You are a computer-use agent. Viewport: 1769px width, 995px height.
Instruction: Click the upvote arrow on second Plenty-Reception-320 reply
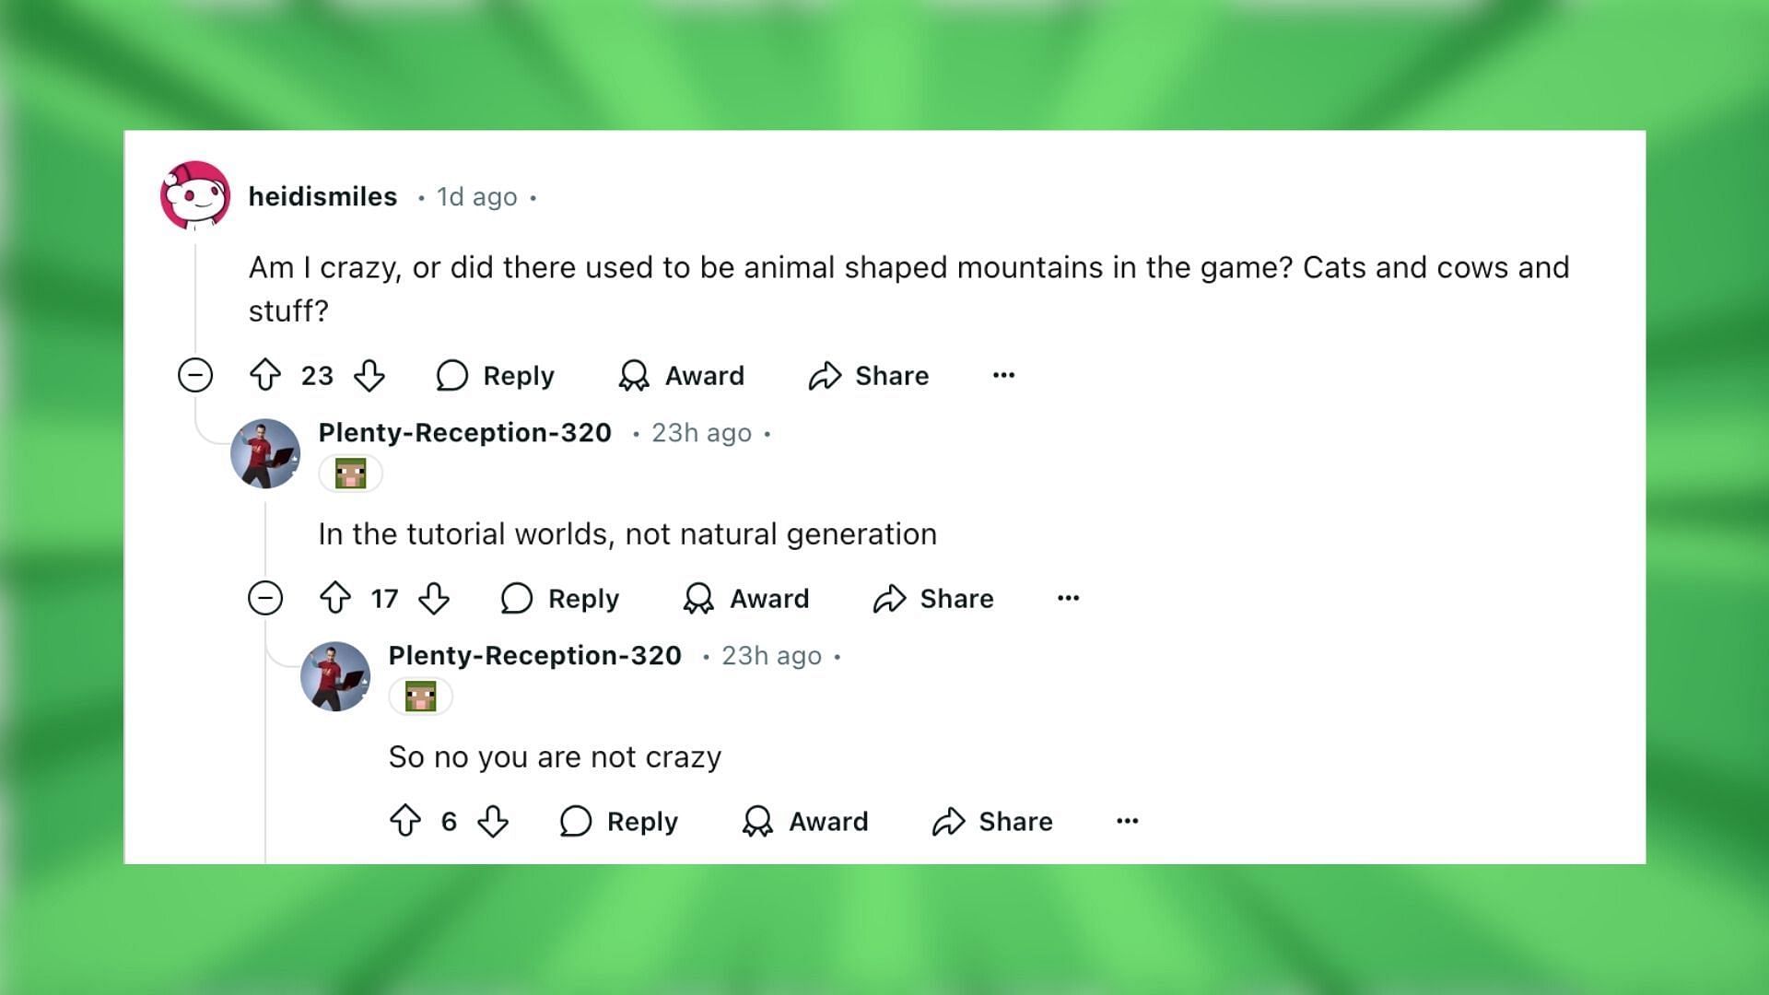(404, 820)
